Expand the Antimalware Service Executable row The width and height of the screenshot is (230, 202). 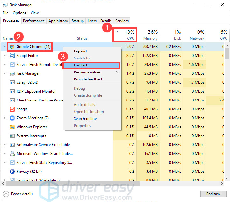coord(4,145)
